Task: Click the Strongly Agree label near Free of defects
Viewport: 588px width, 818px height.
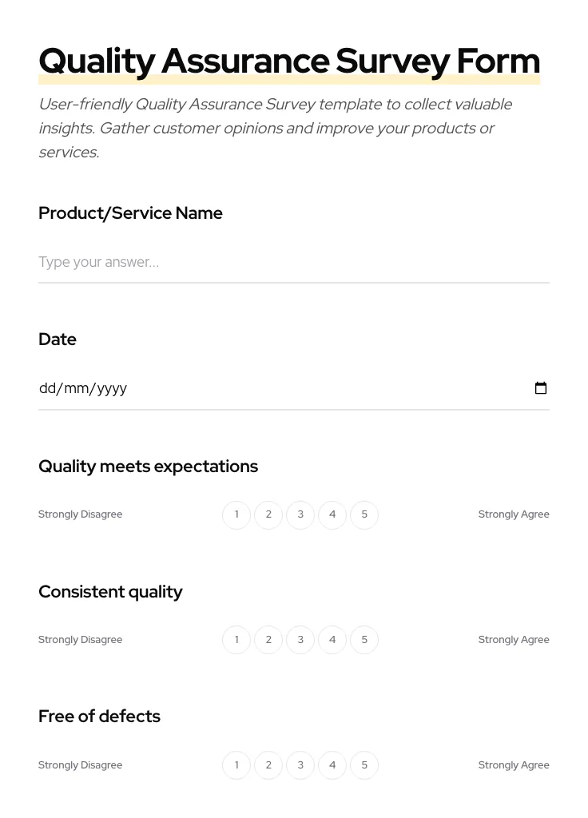Action: point(514,764)
